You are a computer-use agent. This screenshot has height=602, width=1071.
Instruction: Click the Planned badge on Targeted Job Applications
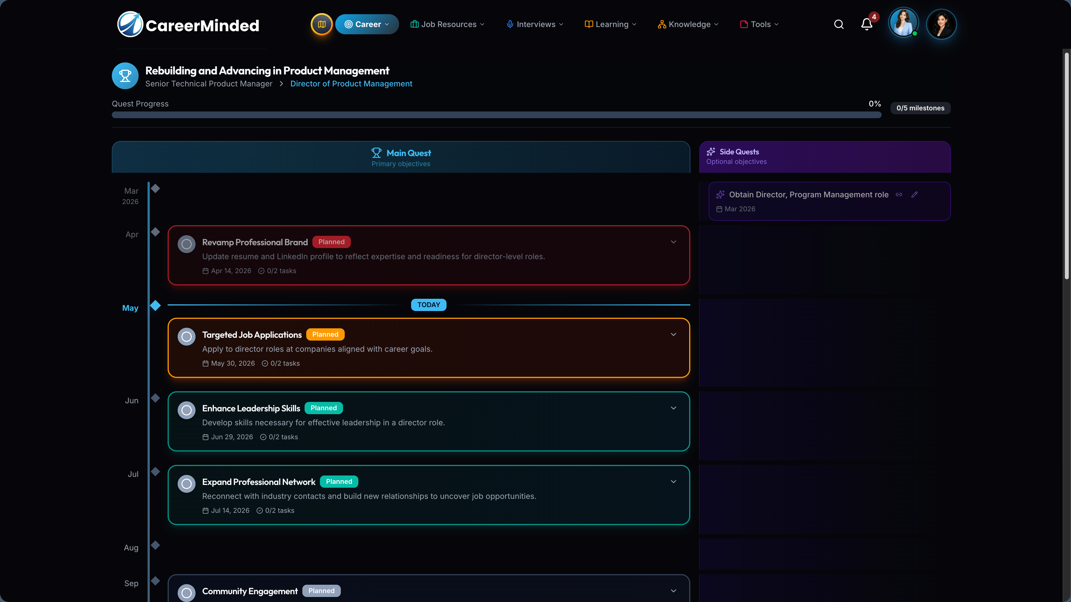325,334
